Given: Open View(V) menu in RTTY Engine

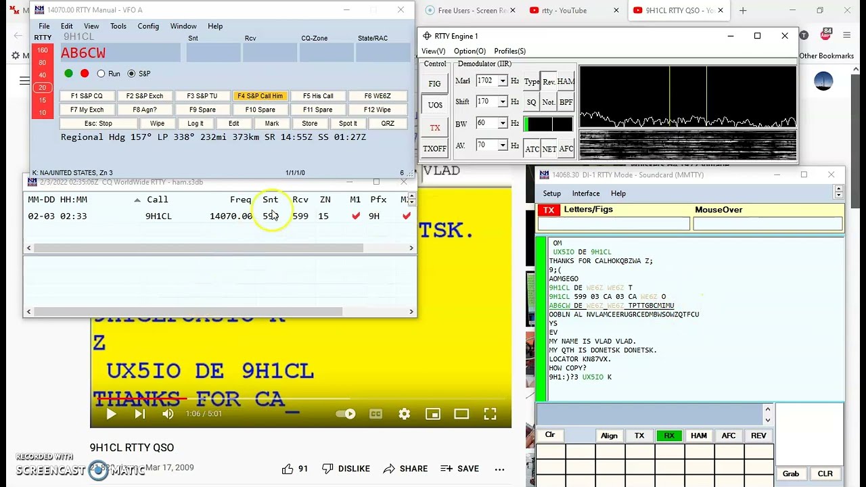Looking at the screenshot, I should (x=434, y=51).
